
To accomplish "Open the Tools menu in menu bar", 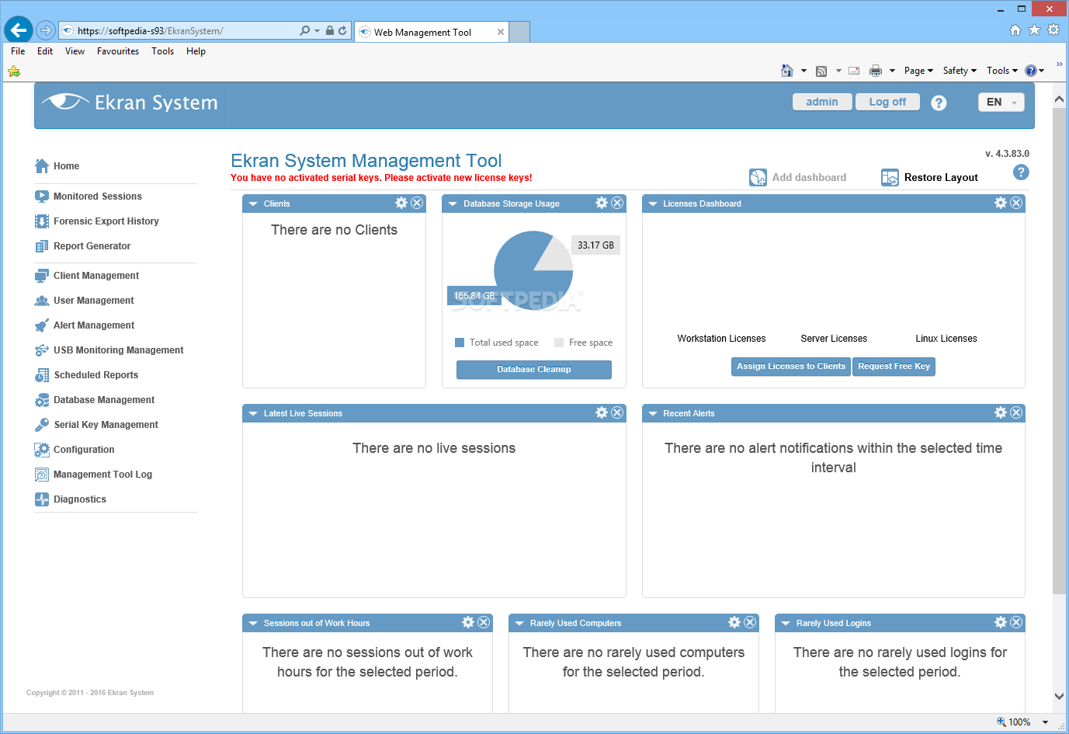I will 162,51.
